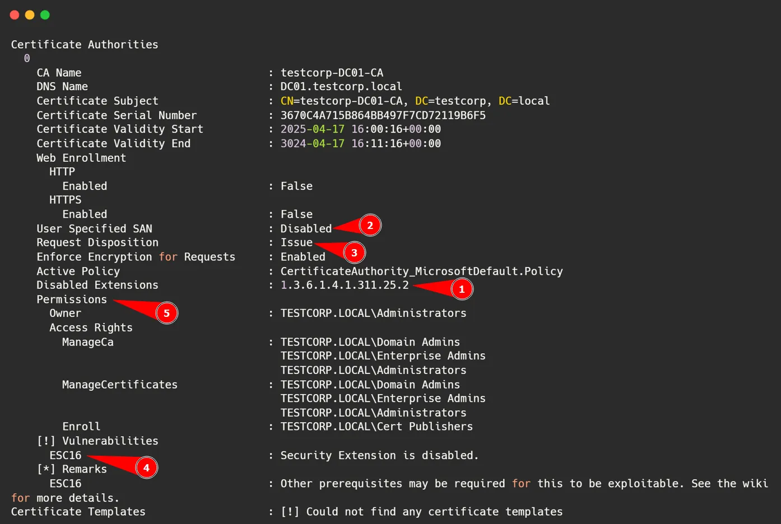This screenshot has width=781, height=524.
Task: Click the certificate serial number value
Action: (x=383, y=115)
